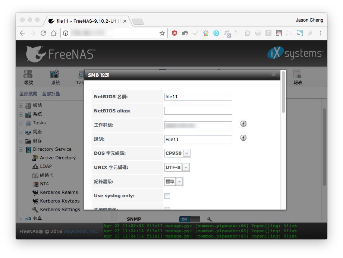The width and height of the screenshot is (343, 258).
Task: Click the browser back arrow
Action: coord(22,33)
